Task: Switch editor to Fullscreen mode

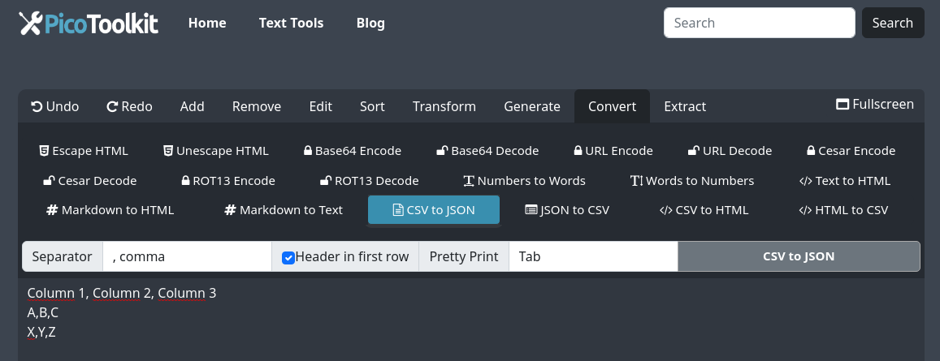Action: click(x=875, y=104)
